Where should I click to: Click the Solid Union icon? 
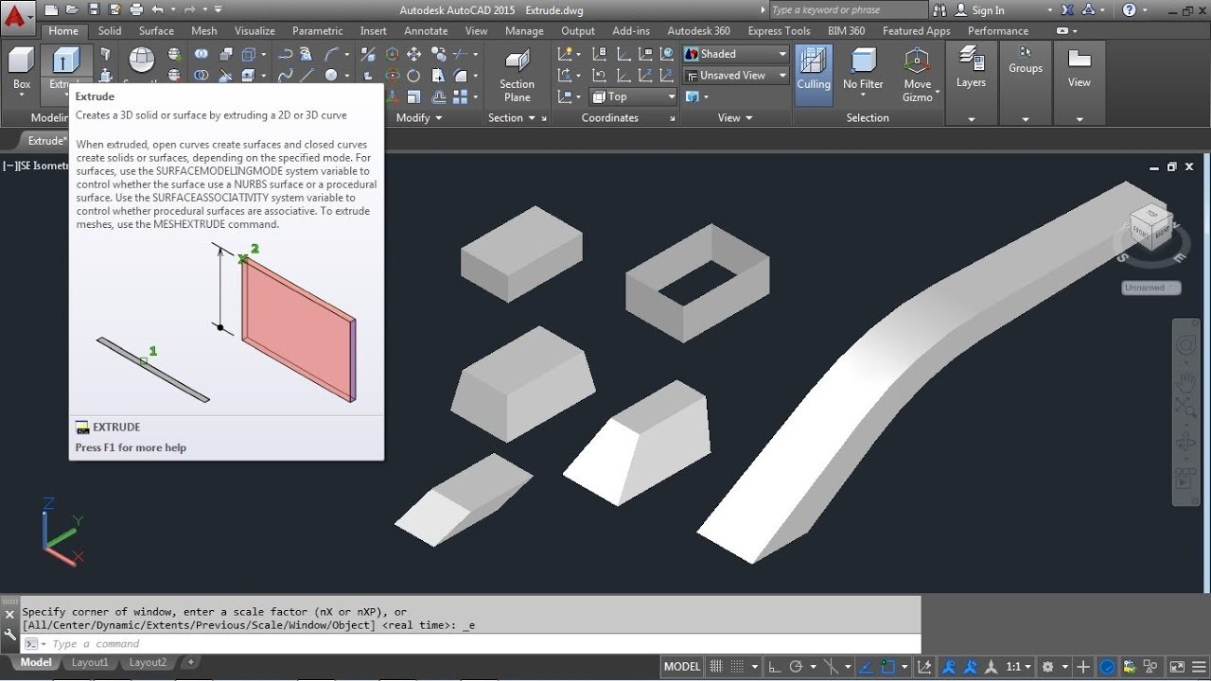[x=202, y=54]
